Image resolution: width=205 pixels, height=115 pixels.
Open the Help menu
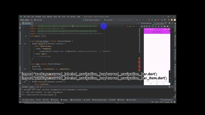pos(78,17)
